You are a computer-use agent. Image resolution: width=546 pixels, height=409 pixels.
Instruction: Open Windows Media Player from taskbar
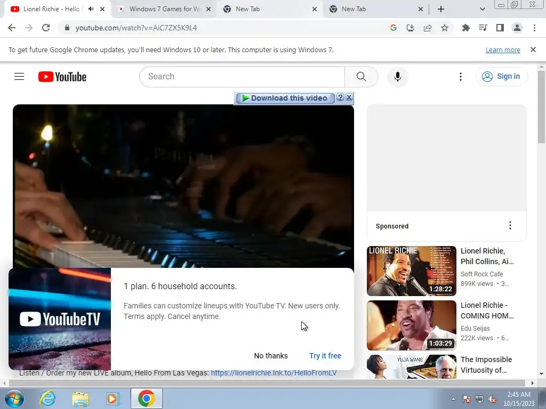(x=113, y=398)
